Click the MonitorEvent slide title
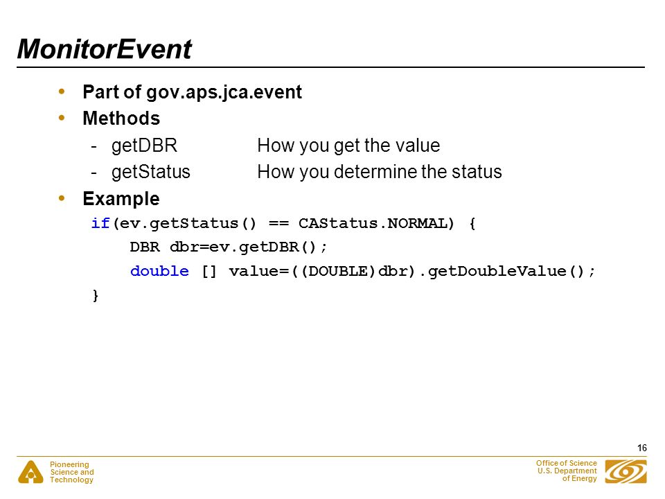665x499 pixels. 105,49
